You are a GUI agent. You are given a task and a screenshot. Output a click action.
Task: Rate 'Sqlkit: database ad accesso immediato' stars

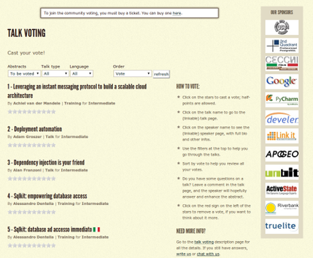[32, 246]
